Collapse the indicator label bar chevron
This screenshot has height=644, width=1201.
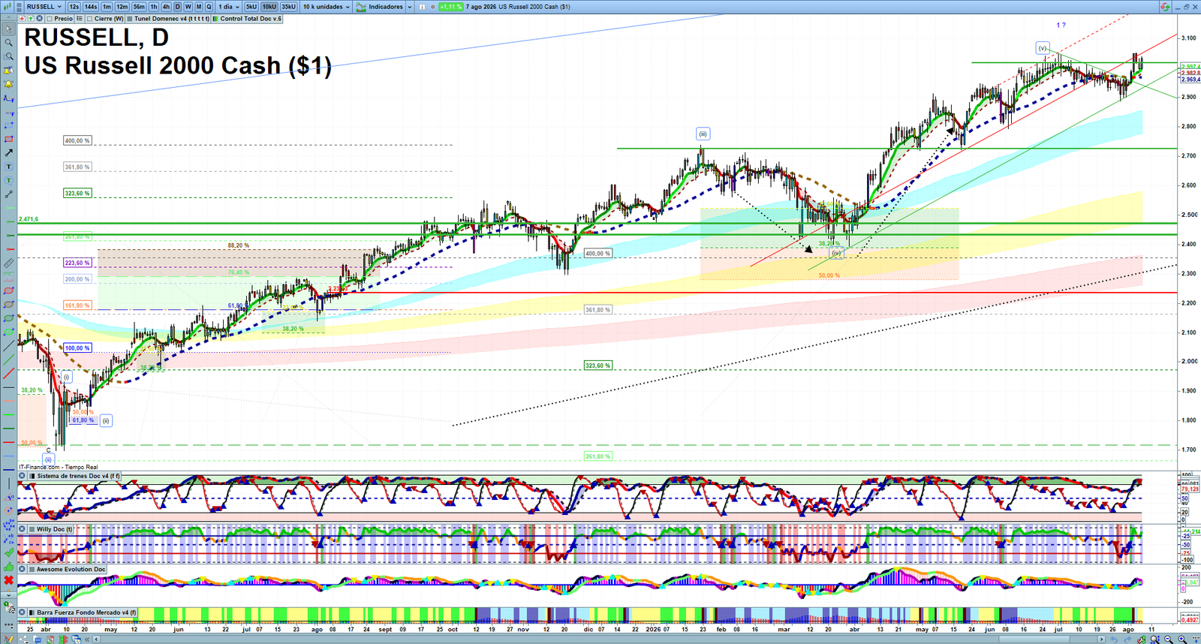tap(9, 19)
